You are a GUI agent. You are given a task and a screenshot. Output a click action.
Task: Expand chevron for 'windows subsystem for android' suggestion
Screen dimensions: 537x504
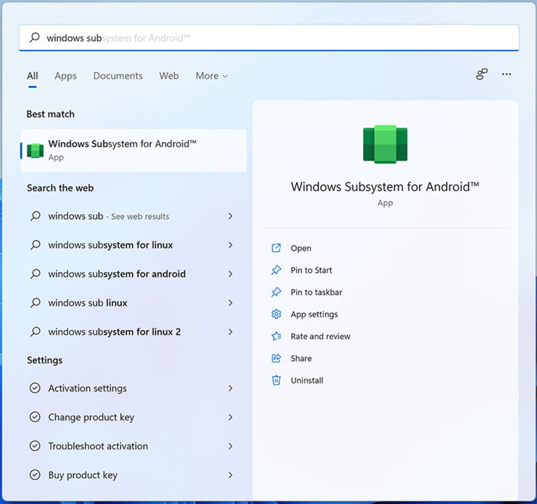[230, 274]
